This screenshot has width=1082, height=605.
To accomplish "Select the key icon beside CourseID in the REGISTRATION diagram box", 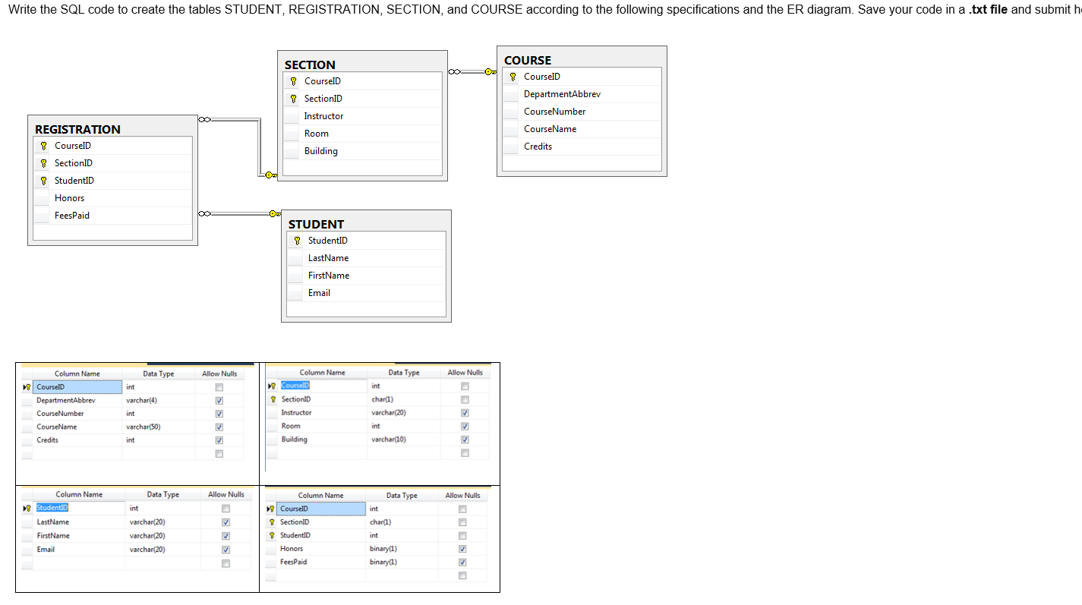I will coord(44,146).
